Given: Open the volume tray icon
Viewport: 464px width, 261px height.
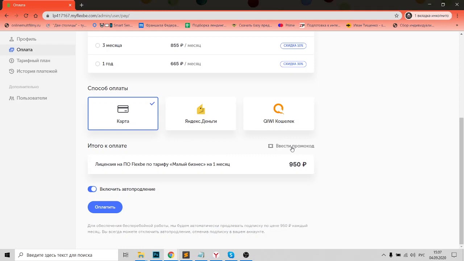Looking at the screenshot, I should coord(413,255).
